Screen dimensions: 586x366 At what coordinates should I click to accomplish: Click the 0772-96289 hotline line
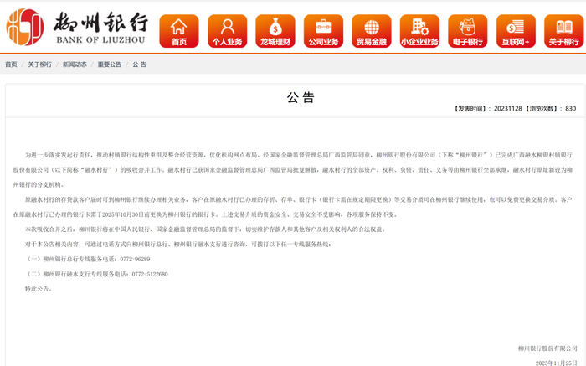pos(87,259)
